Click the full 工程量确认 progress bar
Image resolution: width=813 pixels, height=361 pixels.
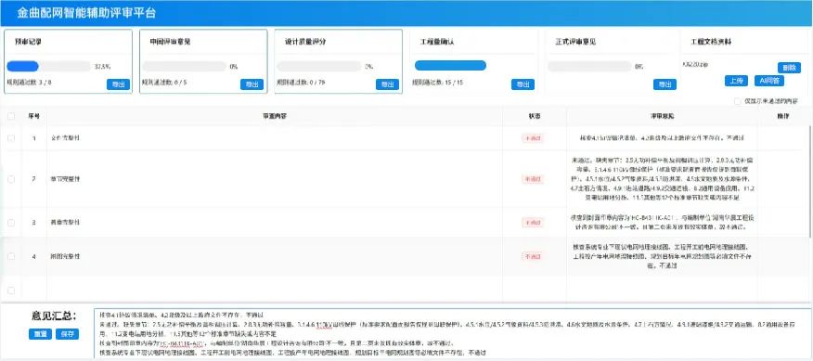[450, 65]
